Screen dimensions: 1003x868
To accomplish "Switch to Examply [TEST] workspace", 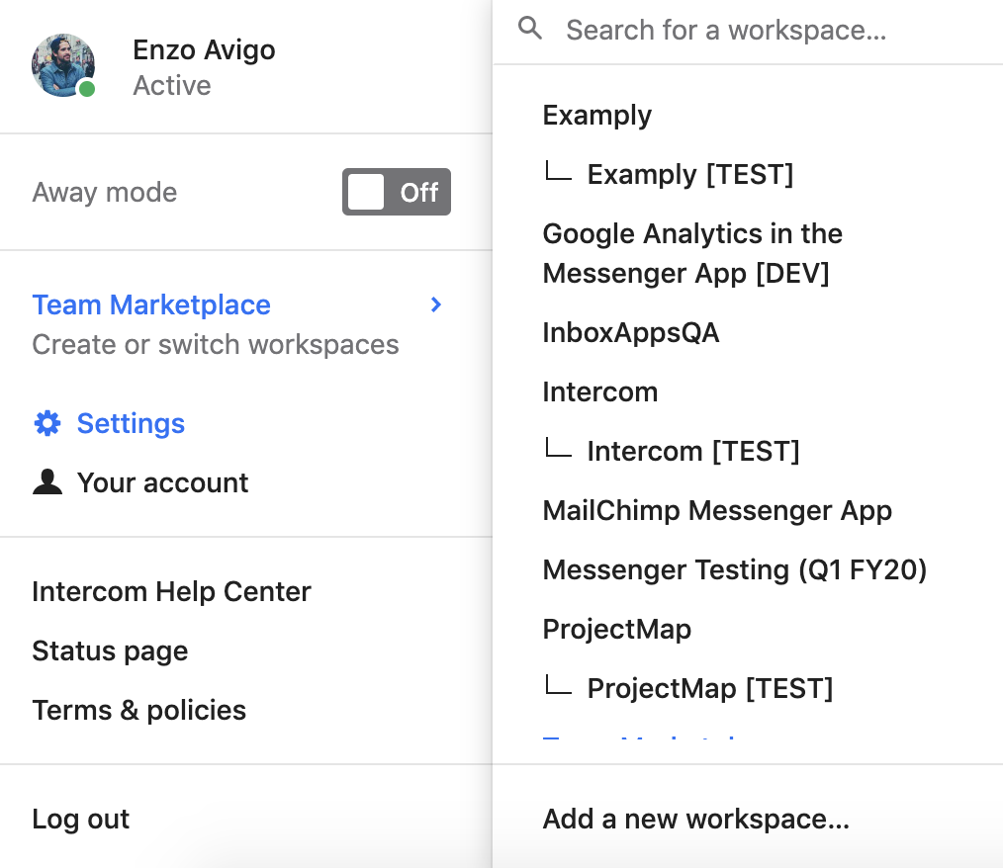I will [x=690, y=175].
